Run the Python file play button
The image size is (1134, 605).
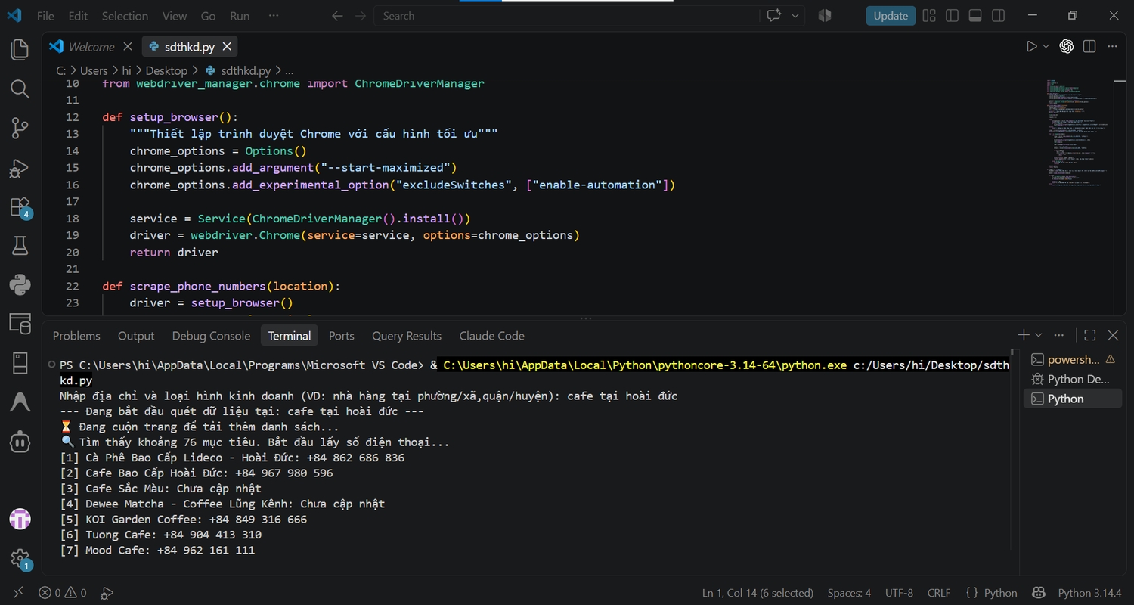tap(1031, 46)
